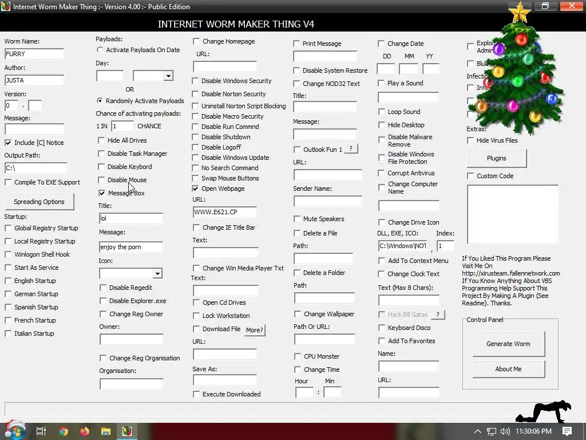Image resolution: width=586 pixels, height=440 pixels.
Task: Click the Custom Code text area
Action: [x=513, y=214]
